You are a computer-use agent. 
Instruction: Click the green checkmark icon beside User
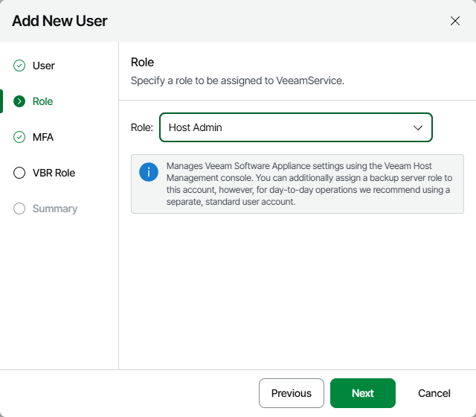coord(19,66)
